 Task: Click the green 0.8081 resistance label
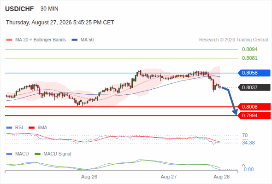click(x=249, y=58)
